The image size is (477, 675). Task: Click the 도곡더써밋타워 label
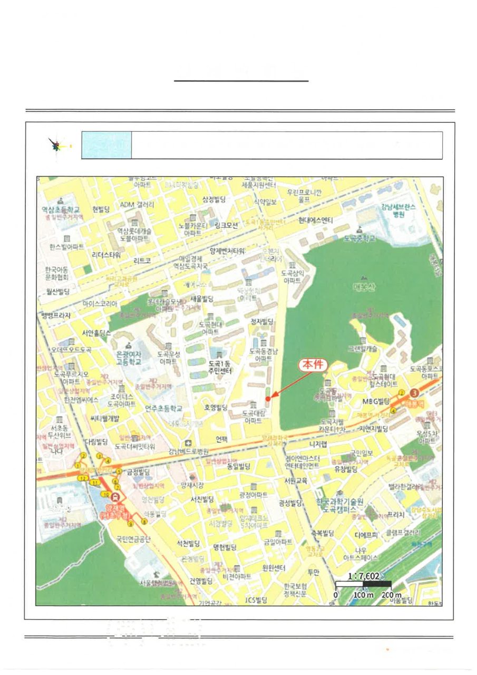[x=134, y=447]
